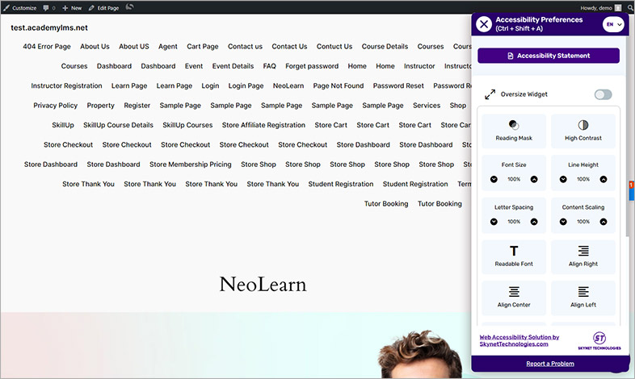Open the Accessibility Statement
This screenshot has width=635, height=379.
click(549, 56)
